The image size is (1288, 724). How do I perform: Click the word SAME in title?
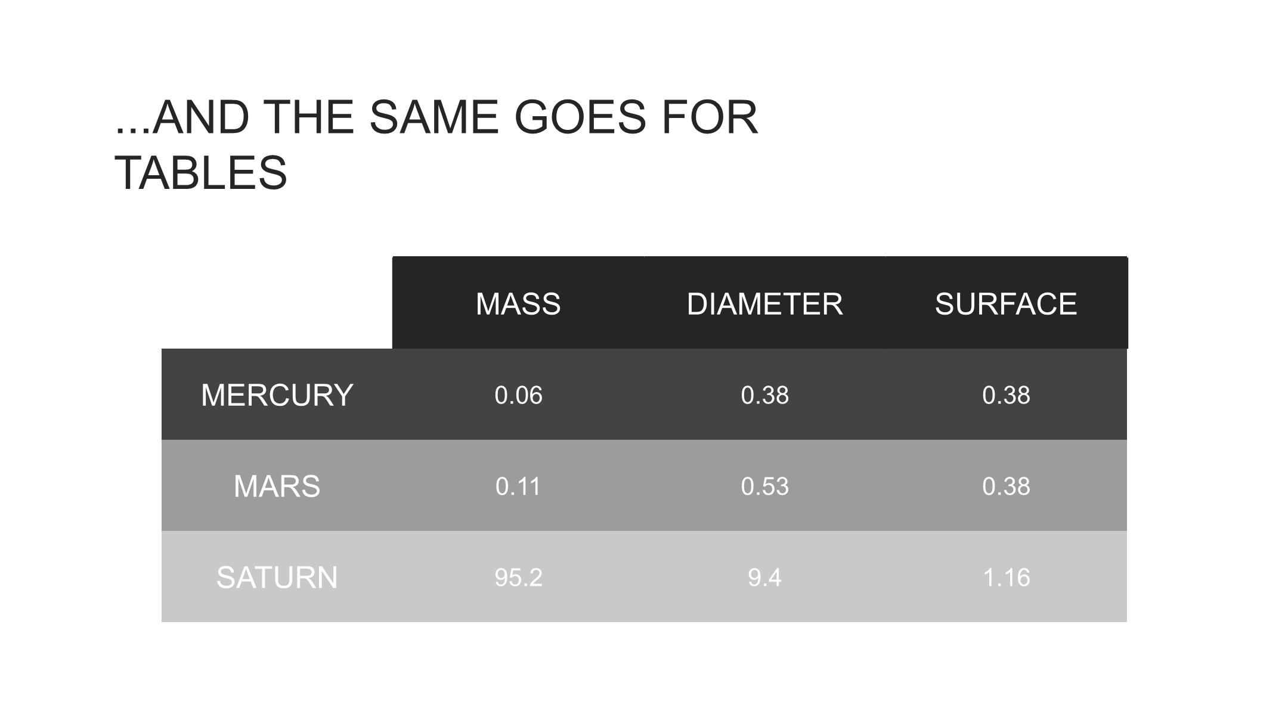[434, 117]
